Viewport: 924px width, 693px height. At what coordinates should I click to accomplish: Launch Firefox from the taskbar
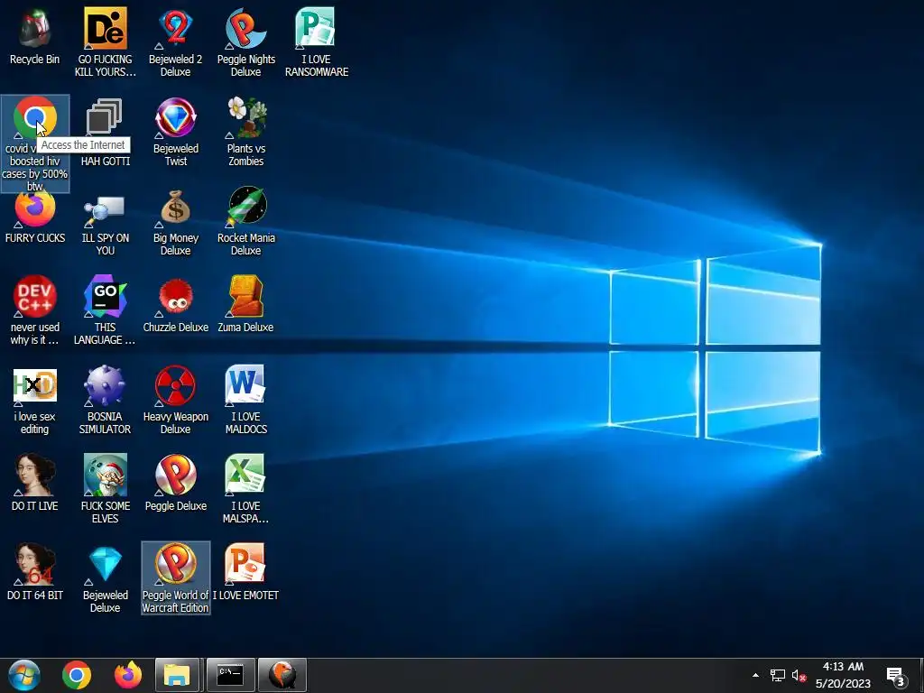click(x=128, y=675)
